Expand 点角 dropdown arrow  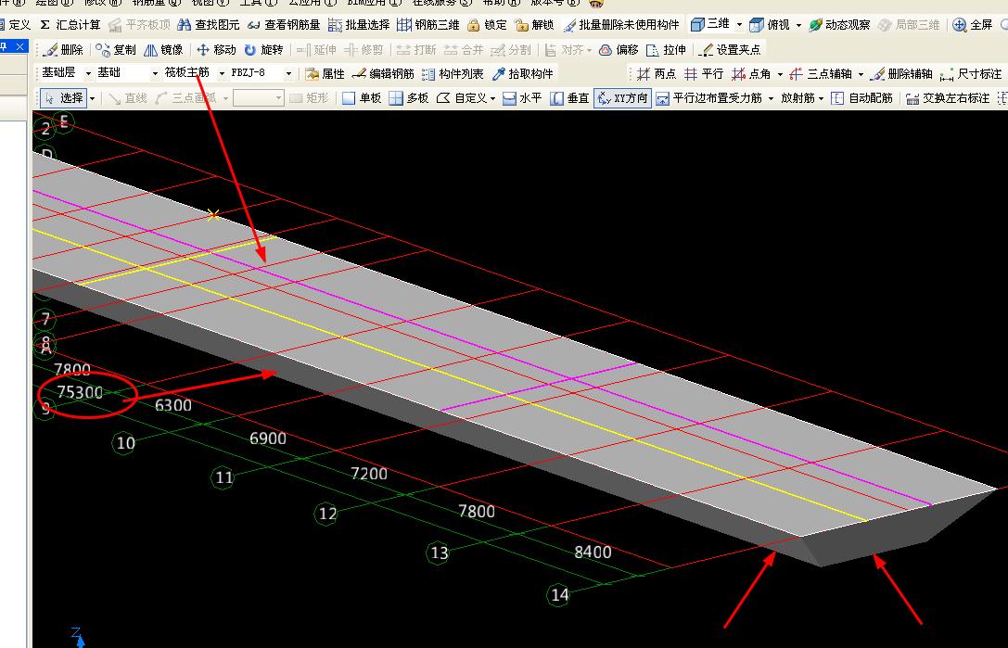[780, 74]
